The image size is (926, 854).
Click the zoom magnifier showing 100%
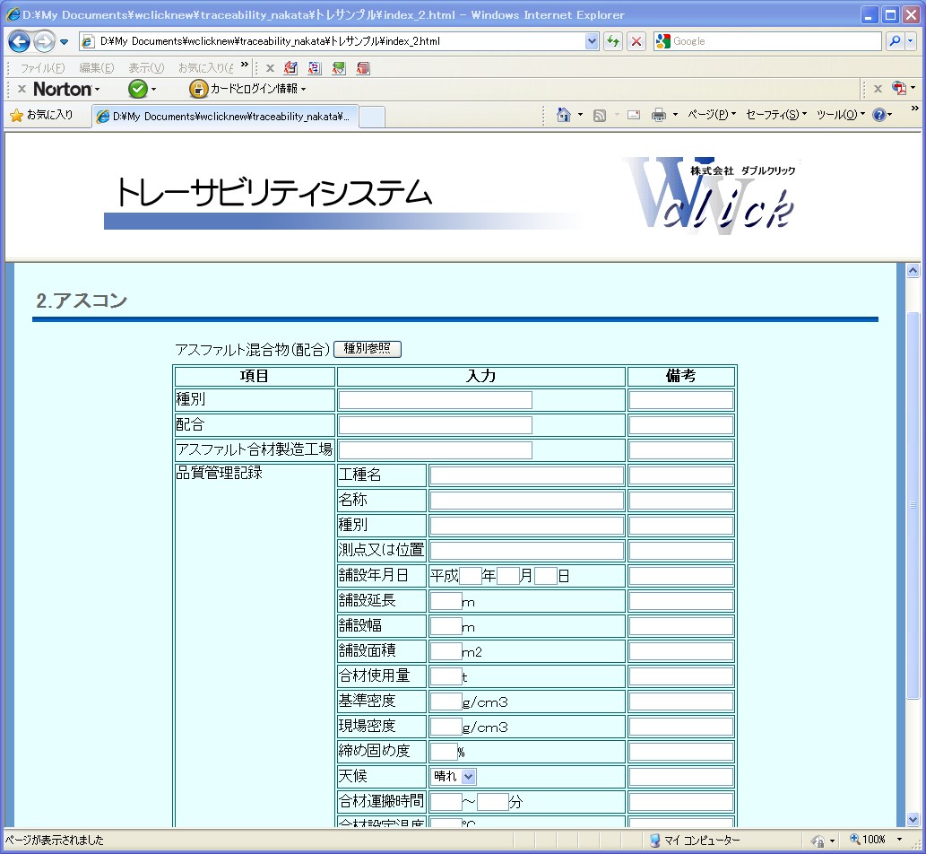[854, 840]
